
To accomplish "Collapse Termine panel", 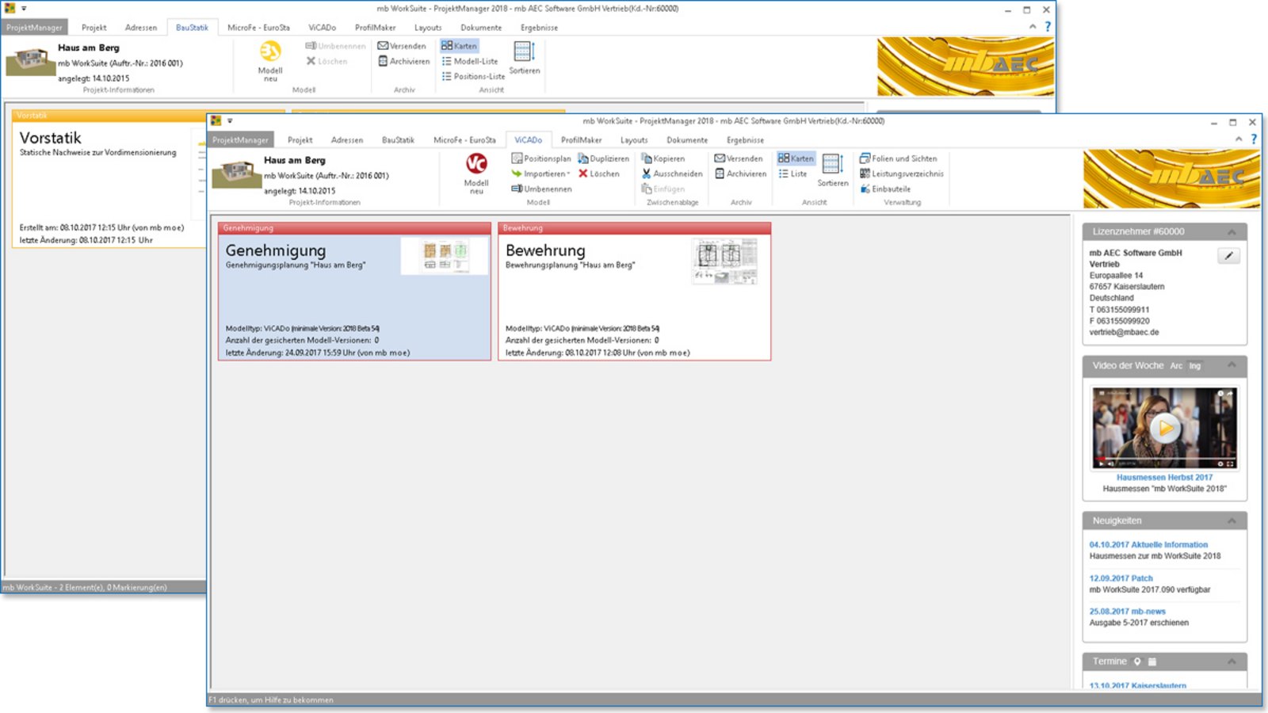I will coord(1232,662).
